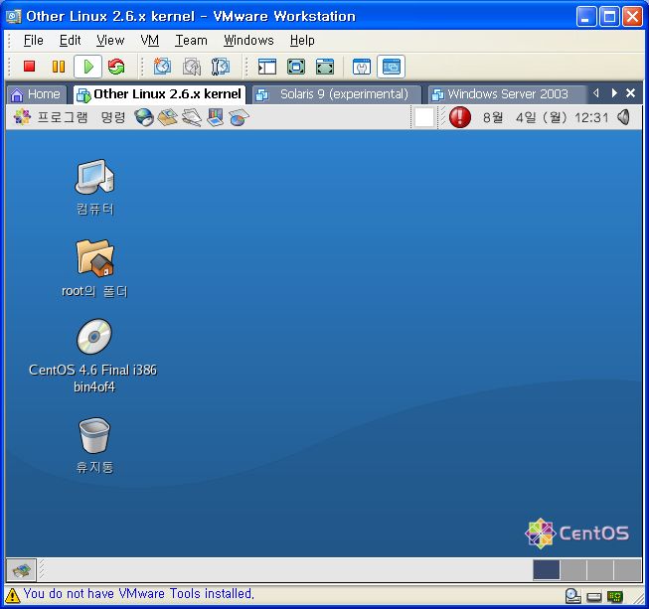
Task: Toggle the sidebar view toolbar button
Action: (266, 67)
